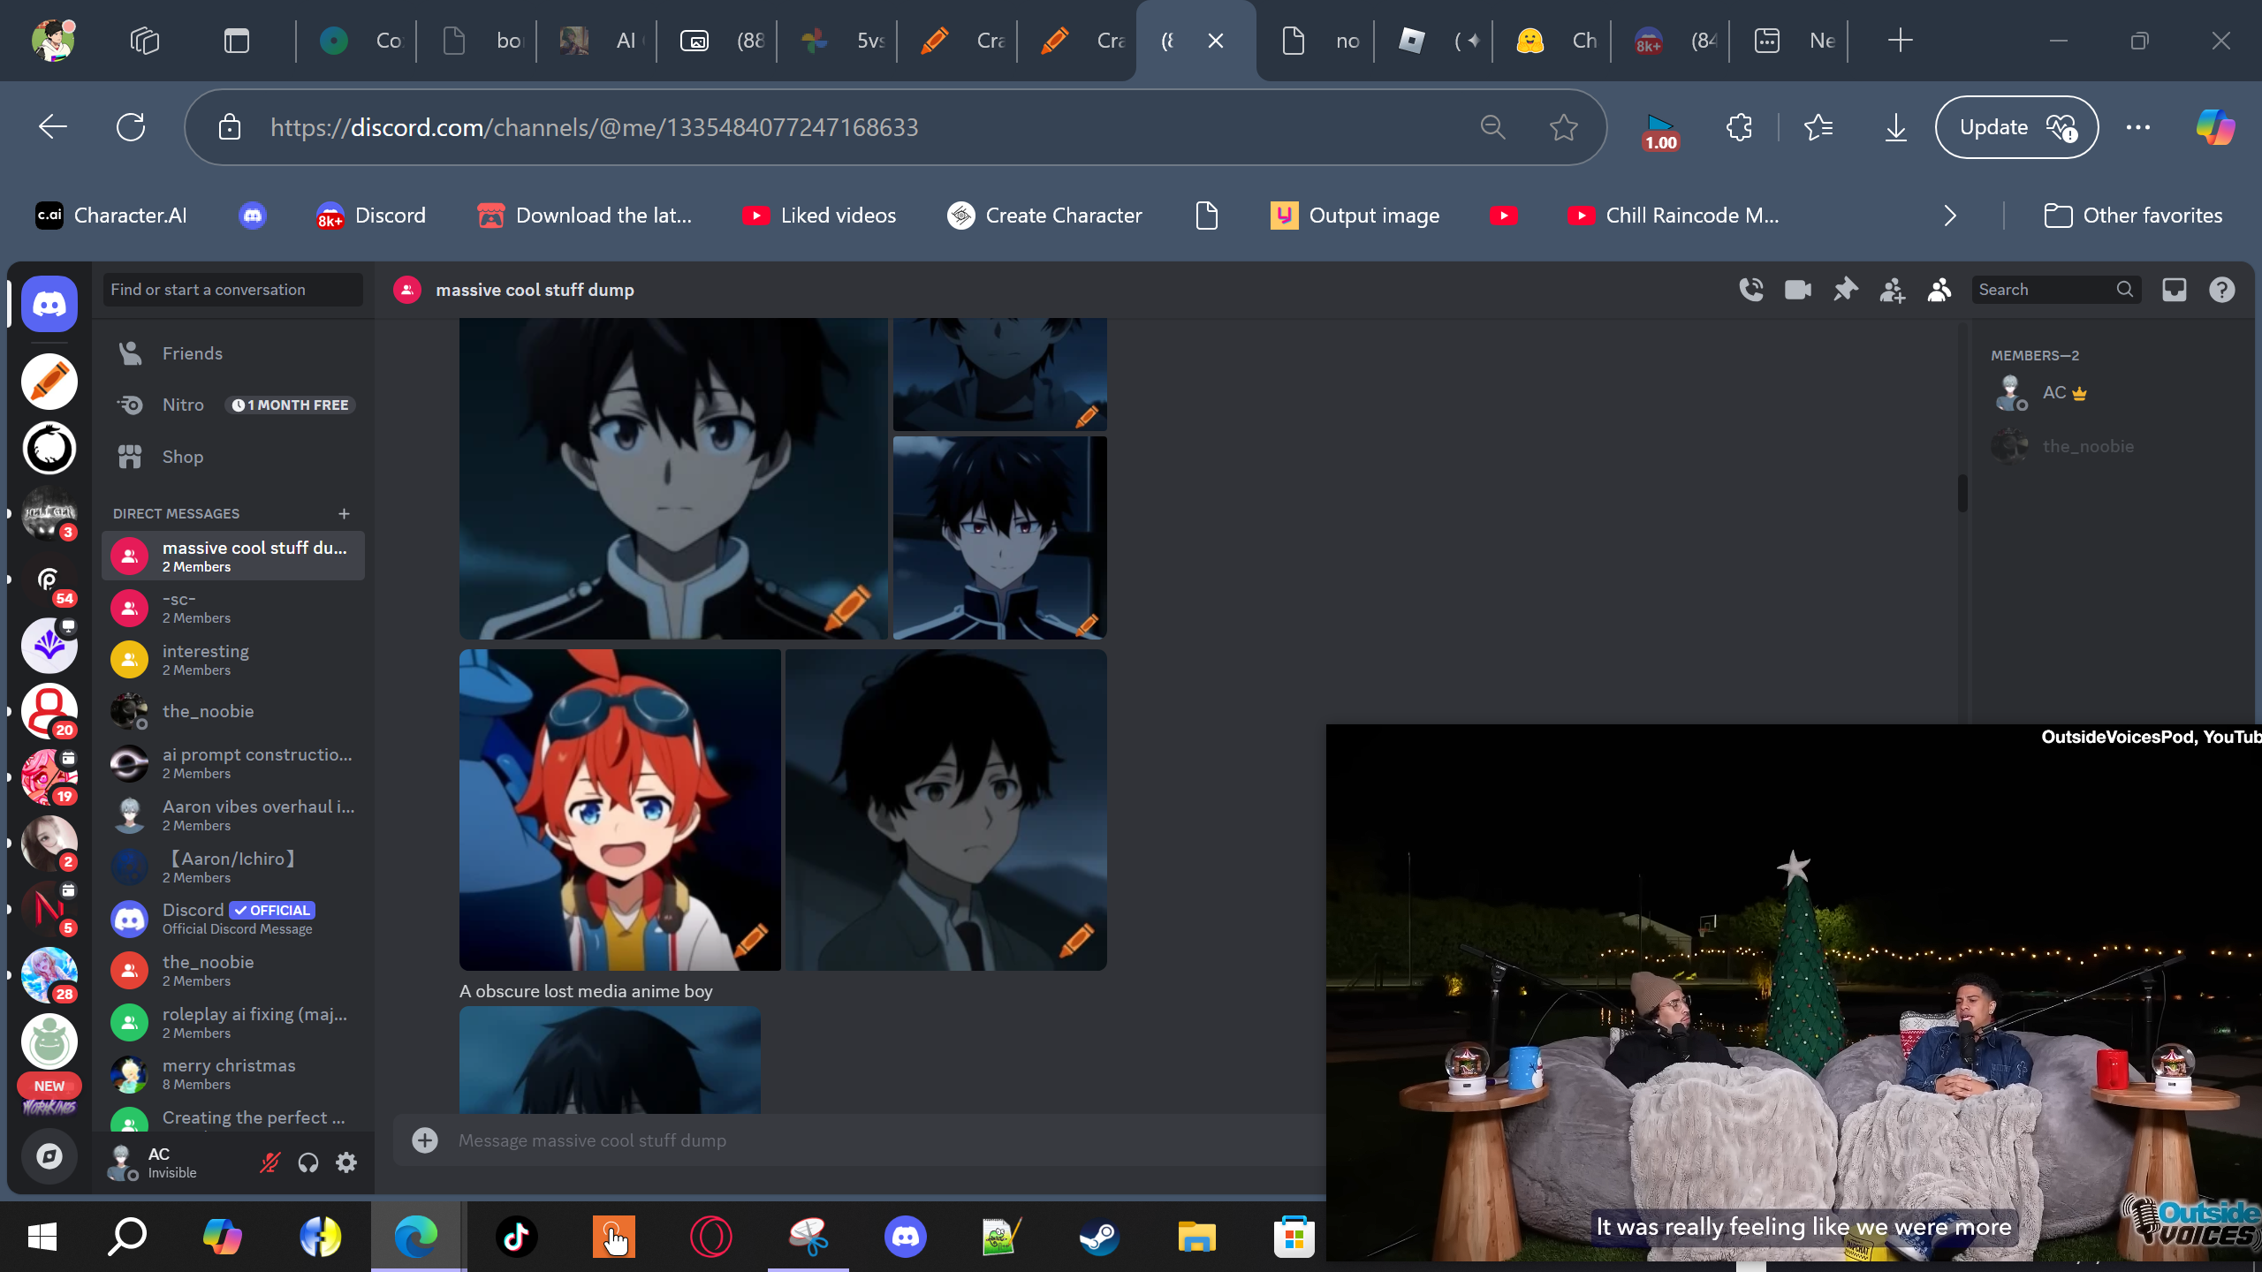Open Discord home direct messages button
The height and width of the screenshot is (1272, 2262).
coord(49,304)
